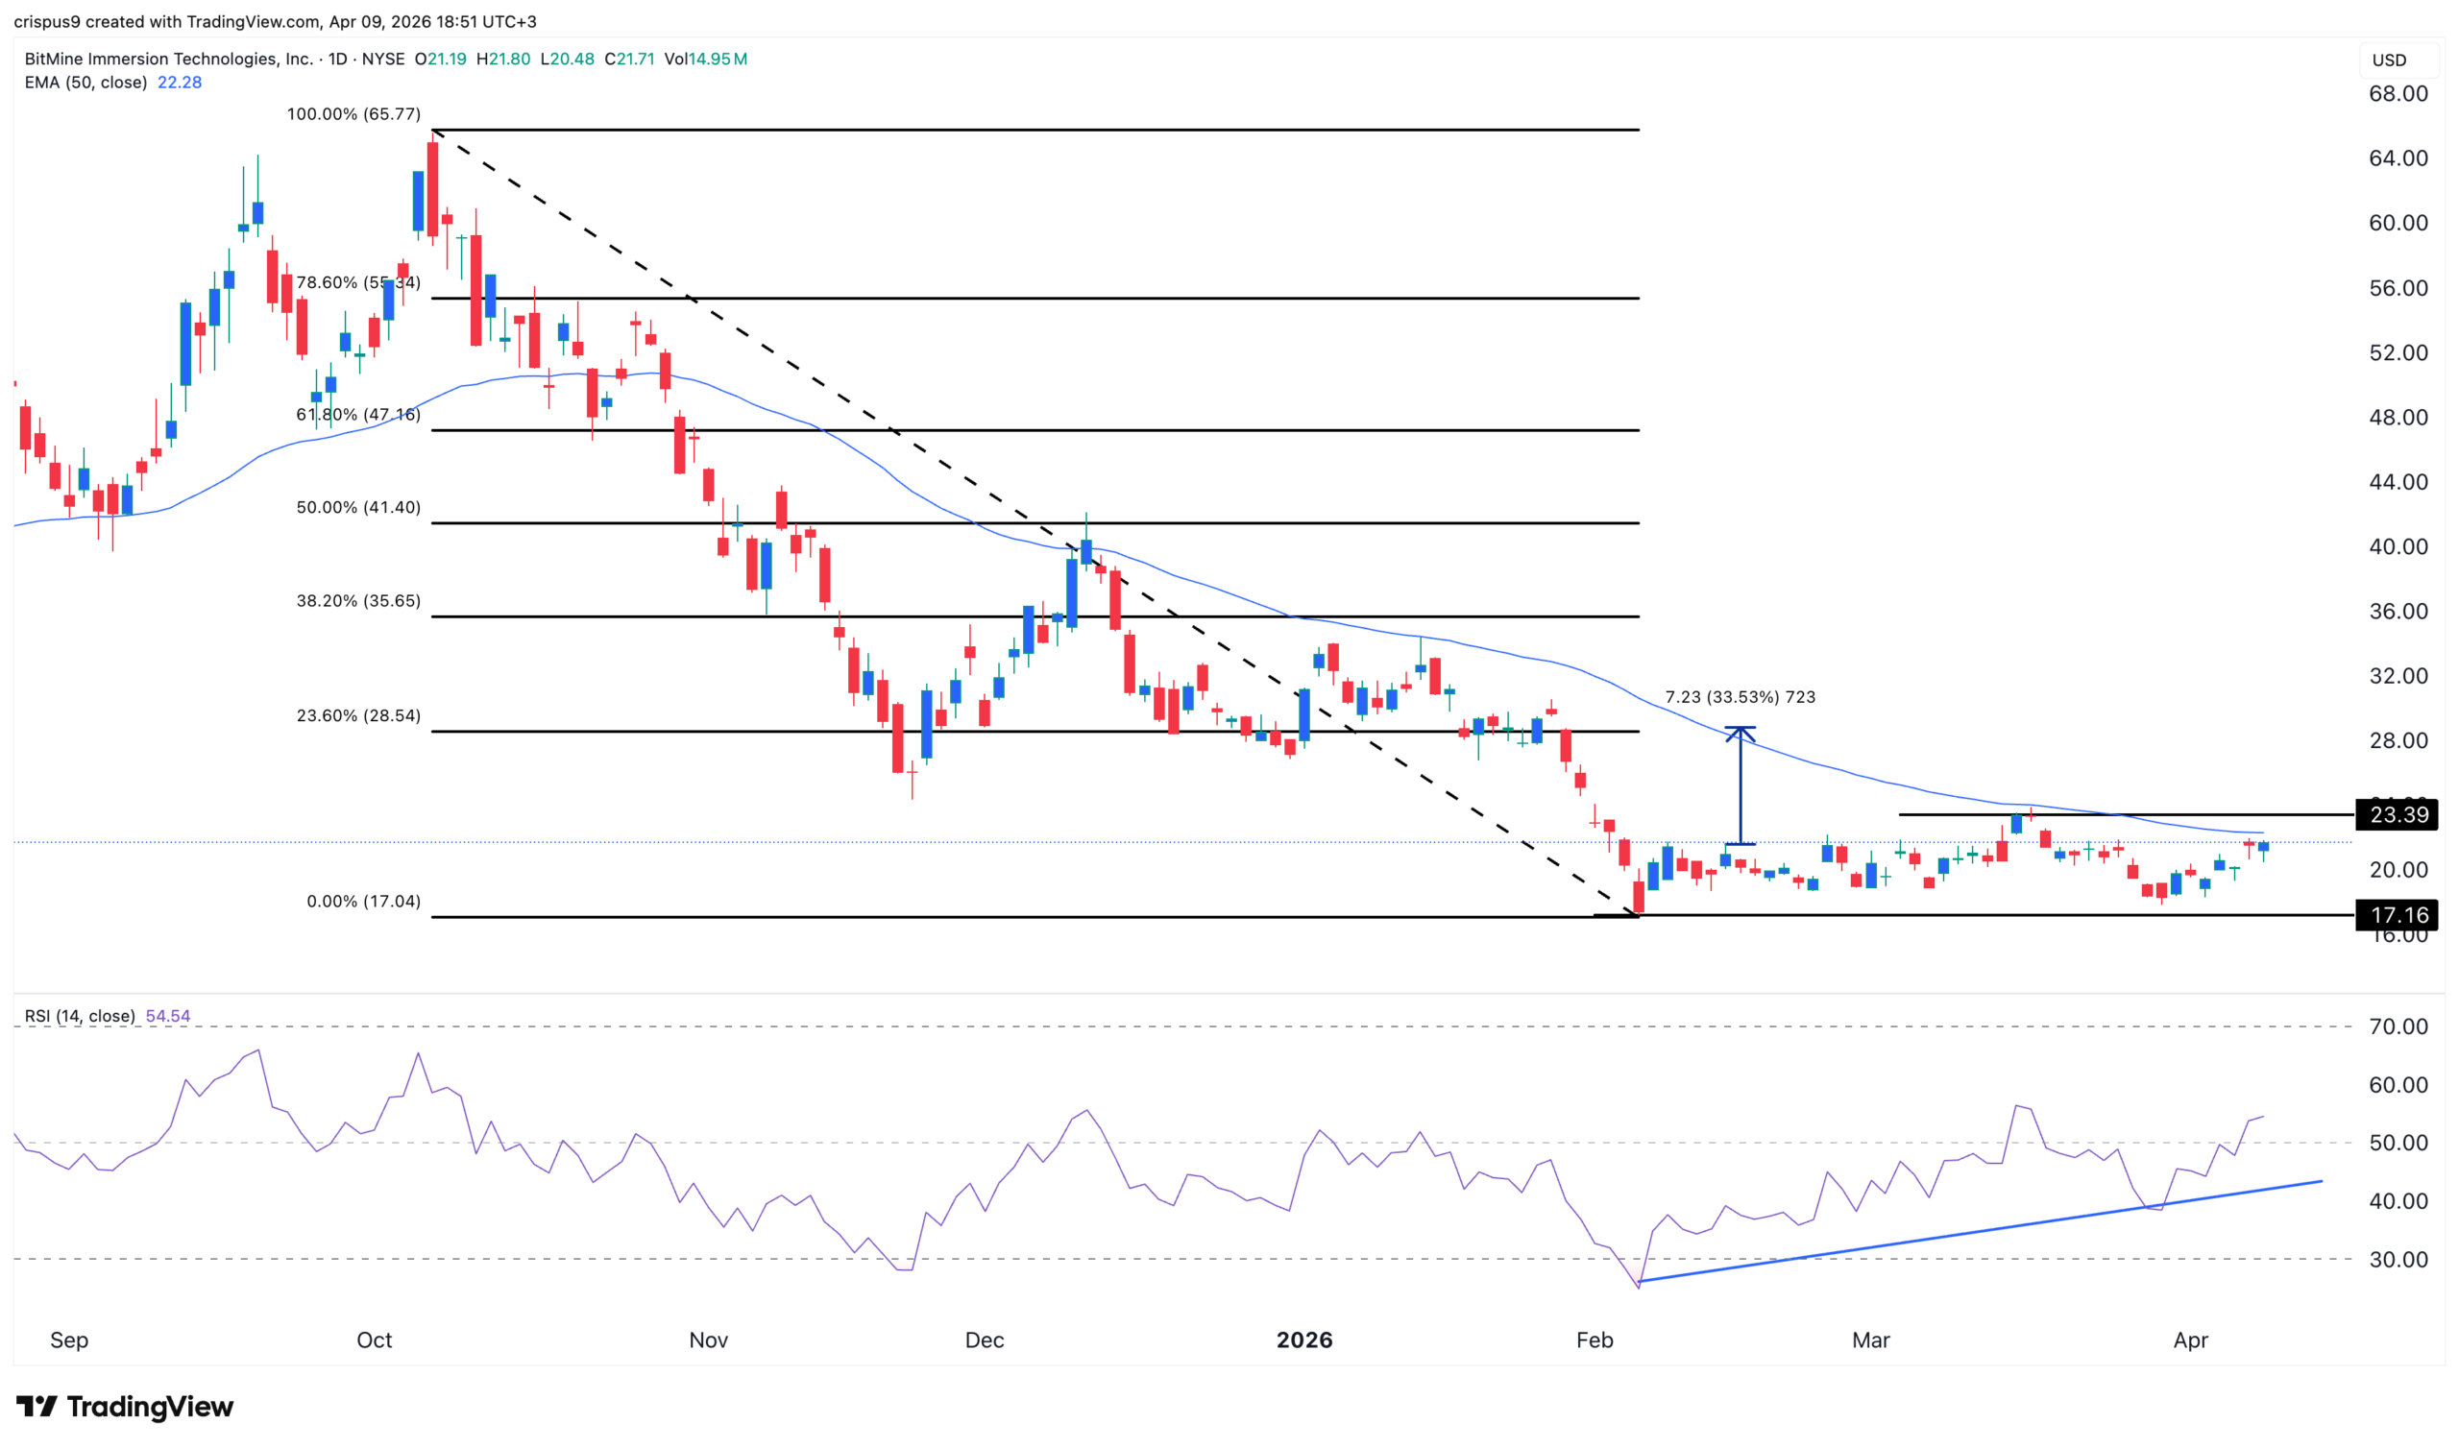Select the 1D interval label
The height and width of the screenshot is (1448, 2459).
(x=337, y=59)
